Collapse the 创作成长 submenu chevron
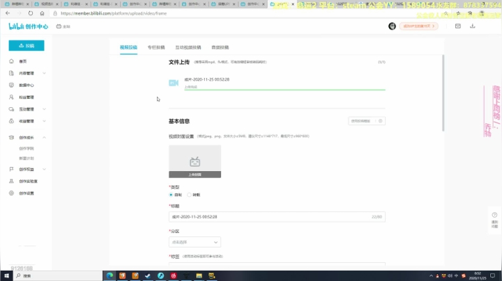This screenshot has width=502, height=281. (x=44, y=138)
